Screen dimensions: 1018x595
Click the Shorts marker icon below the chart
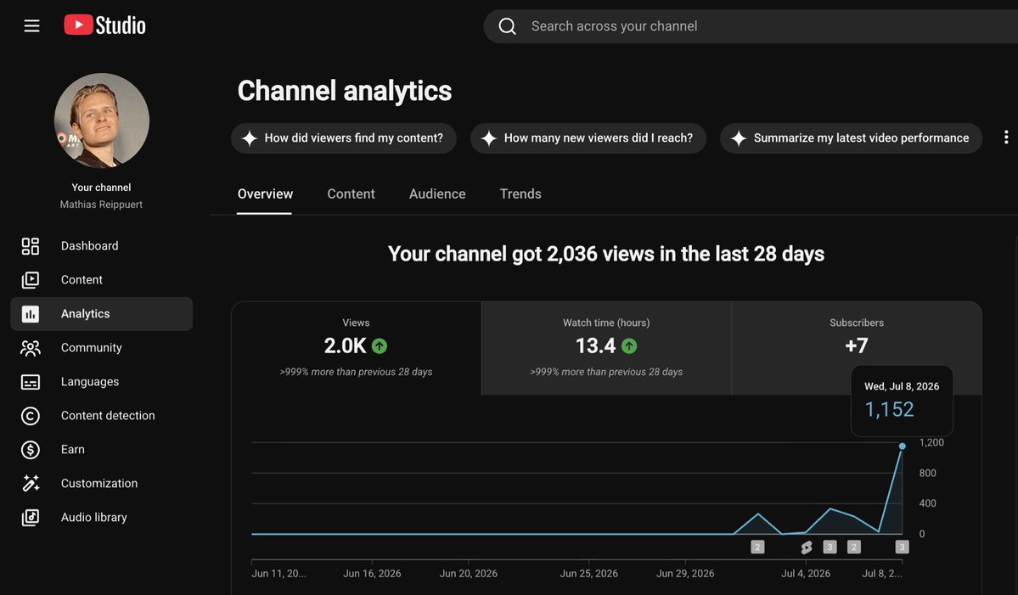[807, 547]
